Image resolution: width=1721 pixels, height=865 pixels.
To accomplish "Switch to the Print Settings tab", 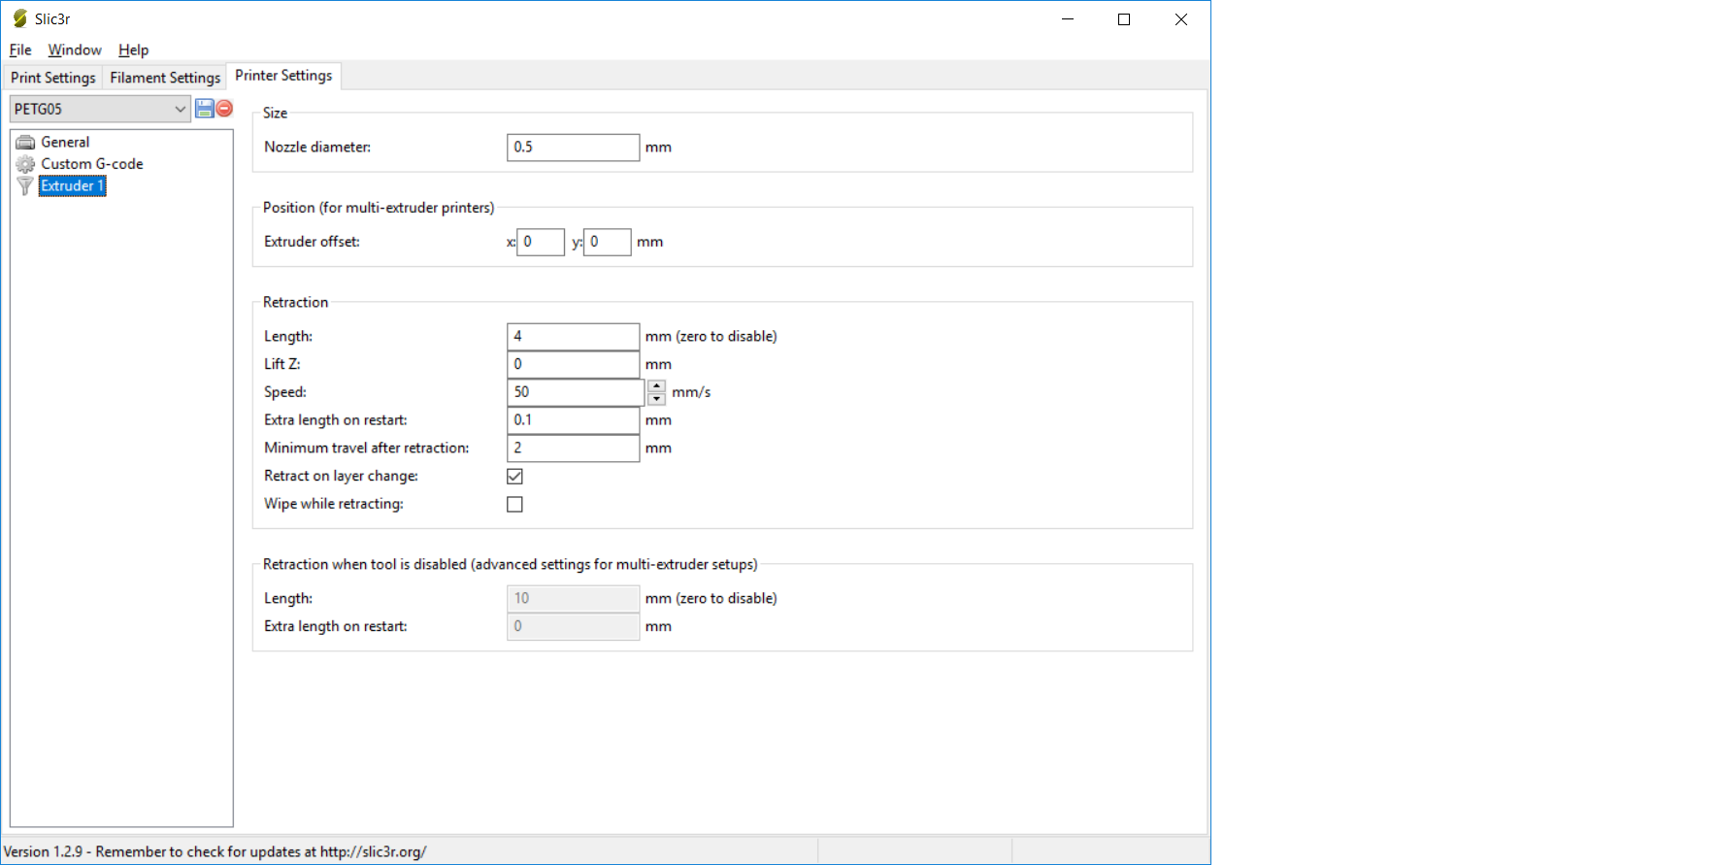I will (x=53, y=78).
